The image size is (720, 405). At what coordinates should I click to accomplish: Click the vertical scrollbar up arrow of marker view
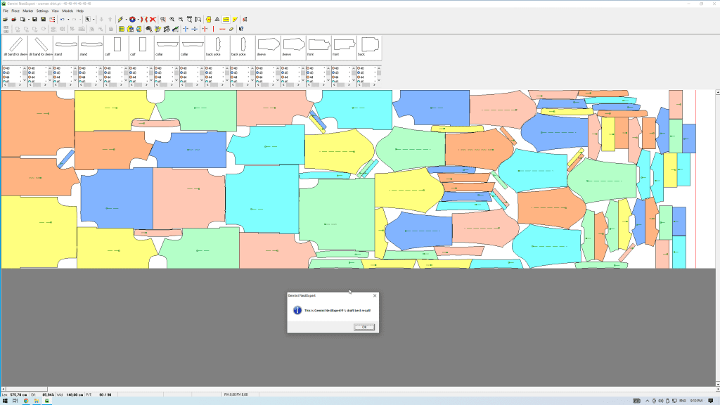718,92
